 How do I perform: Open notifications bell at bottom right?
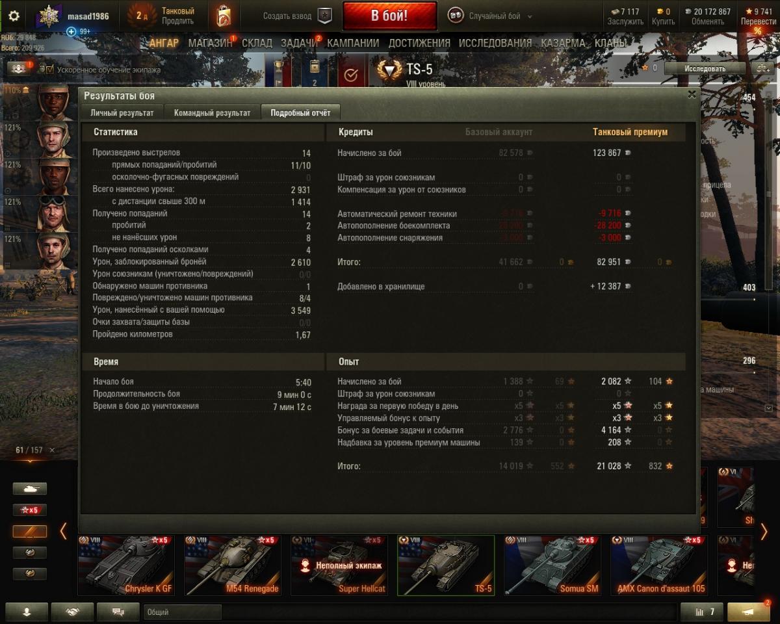749,612
